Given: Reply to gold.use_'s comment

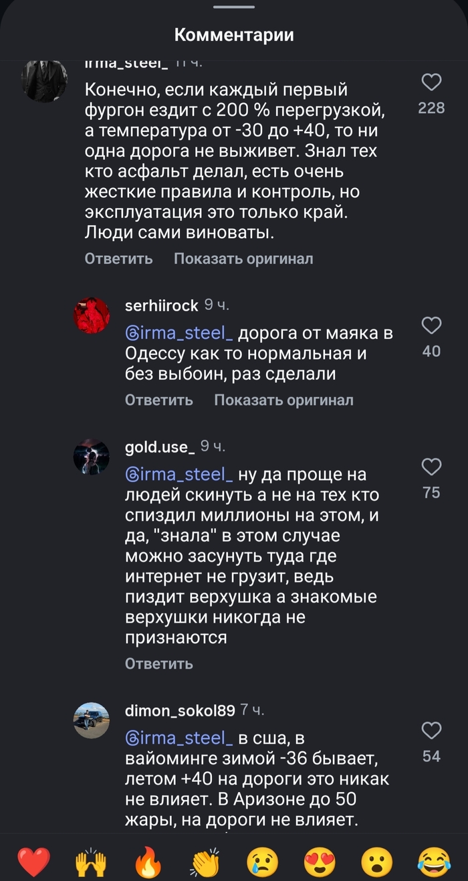Looking at the screenshot, I should click(x=158, y=663).
